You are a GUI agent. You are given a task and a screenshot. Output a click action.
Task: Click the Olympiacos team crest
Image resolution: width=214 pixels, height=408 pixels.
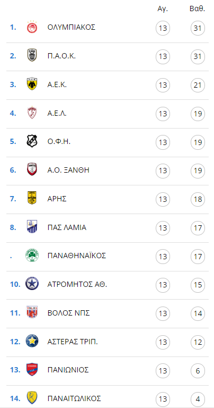click(x=32, y=27)
